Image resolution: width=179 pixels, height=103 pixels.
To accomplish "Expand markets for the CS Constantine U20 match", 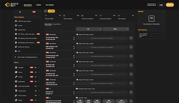I will [131, 38].
